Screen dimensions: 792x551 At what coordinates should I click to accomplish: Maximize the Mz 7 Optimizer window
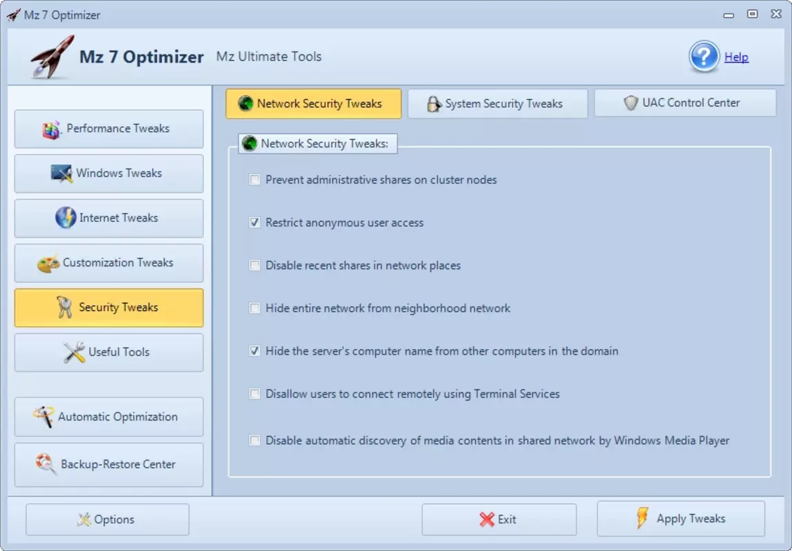753,14
